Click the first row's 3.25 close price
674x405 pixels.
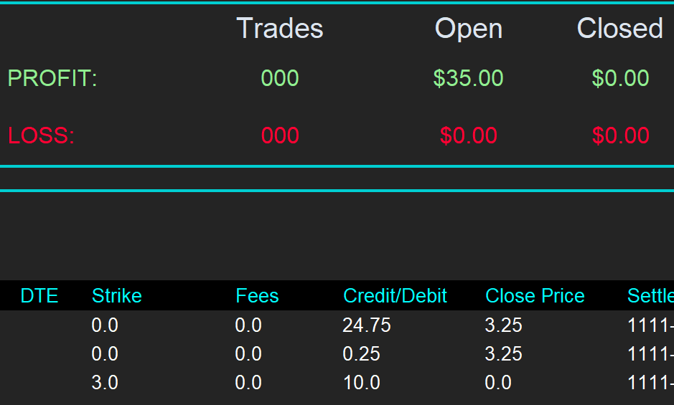point(504,325)
